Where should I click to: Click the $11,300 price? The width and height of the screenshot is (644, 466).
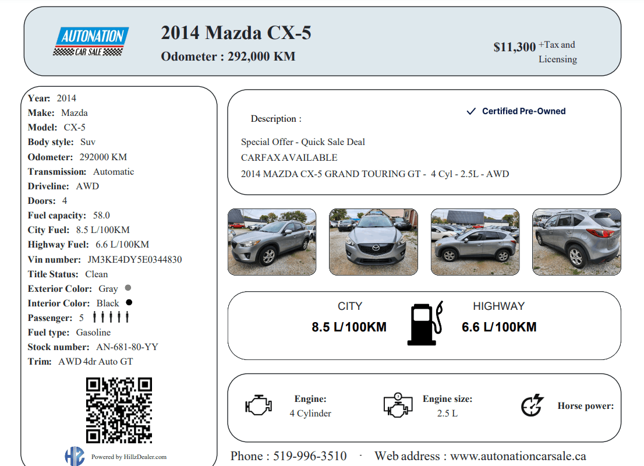click(515, 47)
